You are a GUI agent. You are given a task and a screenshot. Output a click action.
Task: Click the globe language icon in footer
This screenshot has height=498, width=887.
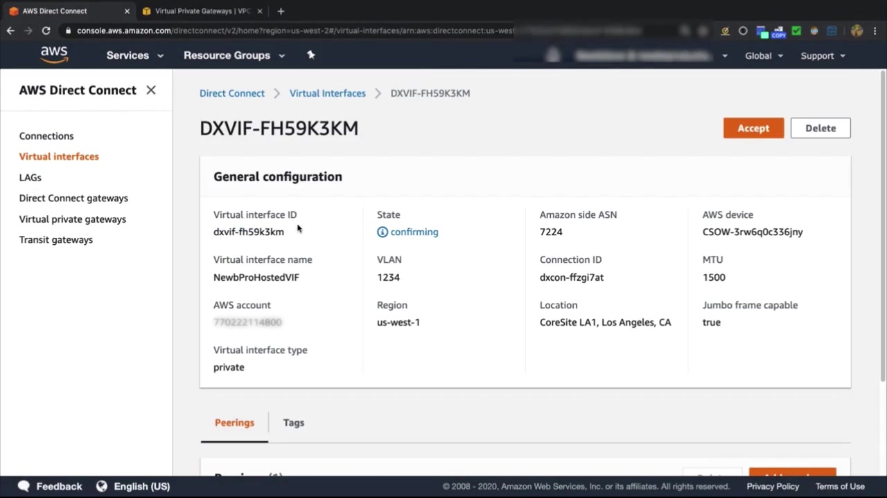102,486
